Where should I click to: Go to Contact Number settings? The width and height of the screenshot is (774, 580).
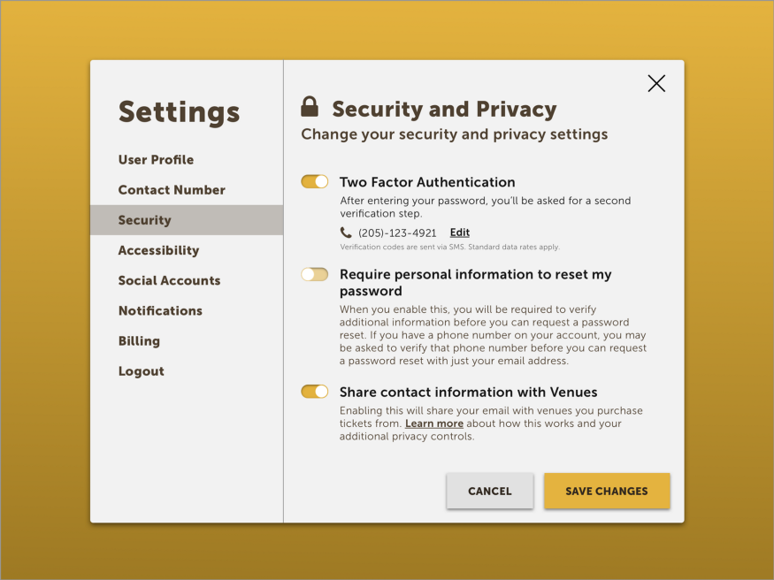click(172, 190)
